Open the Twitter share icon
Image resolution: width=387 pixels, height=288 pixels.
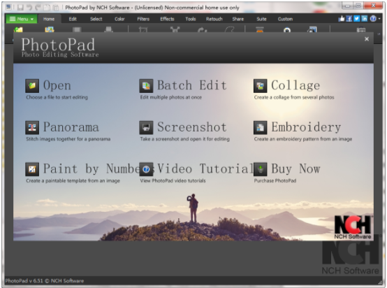[x=357, y=19]
